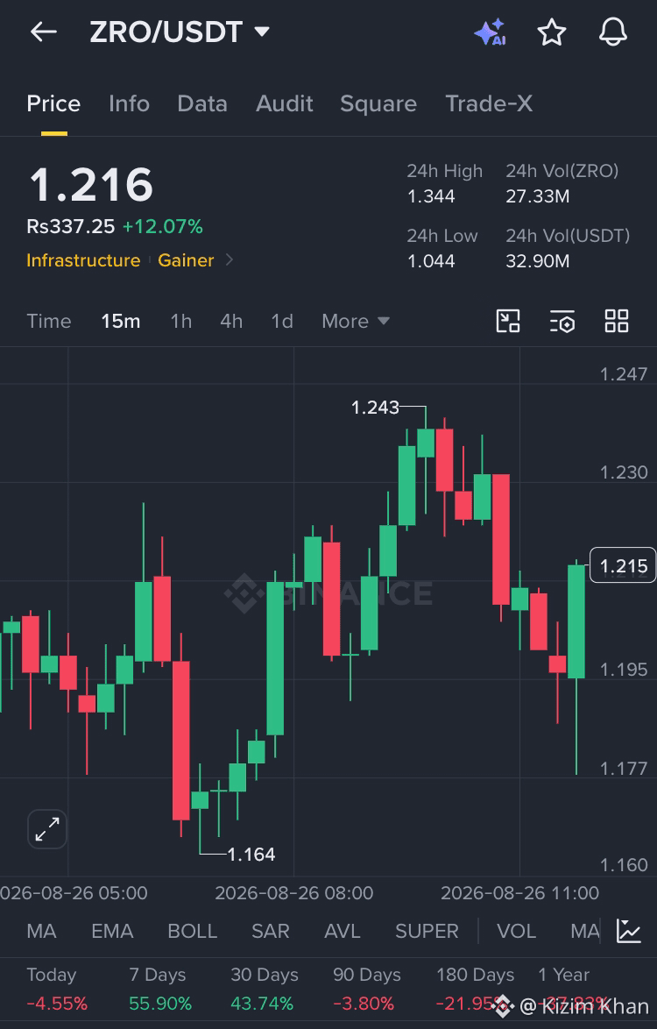Image resolution: width=657 pixels, height=1029 pixels.
Task: Open the ZRO/USDT pair selector dropdown
Action: click(180, 32)
